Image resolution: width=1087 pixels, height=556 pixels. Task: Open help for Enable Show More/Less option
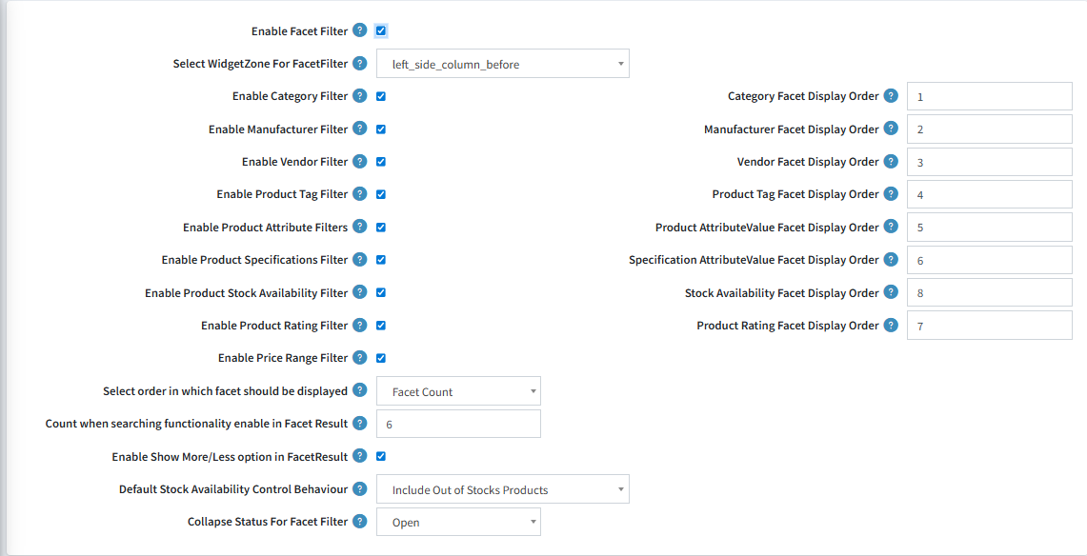[x=359, y=455]
